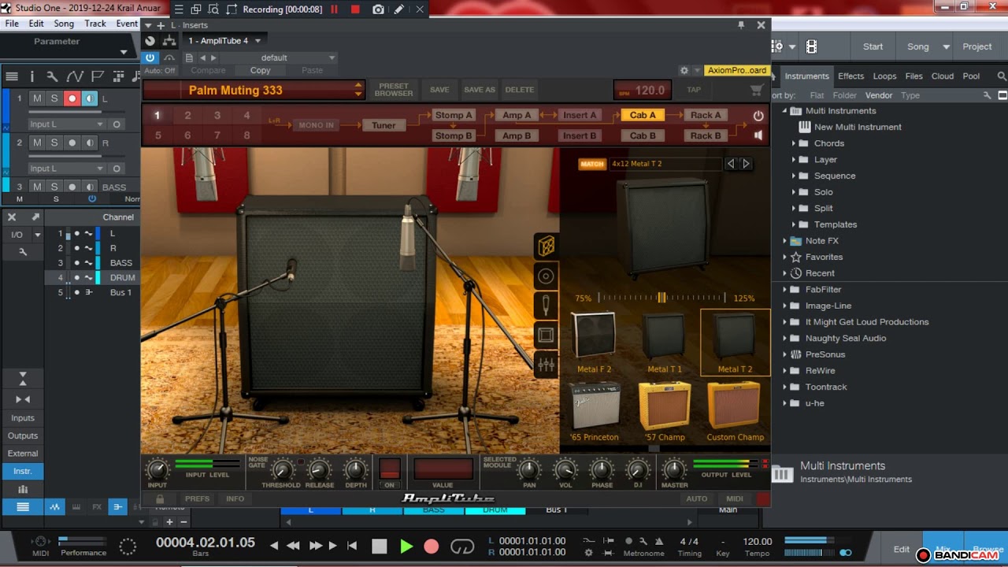The height and width of the screenshot is (567, 1008).
Task: Expand the Sequence folder
Action: pos(795,176)
